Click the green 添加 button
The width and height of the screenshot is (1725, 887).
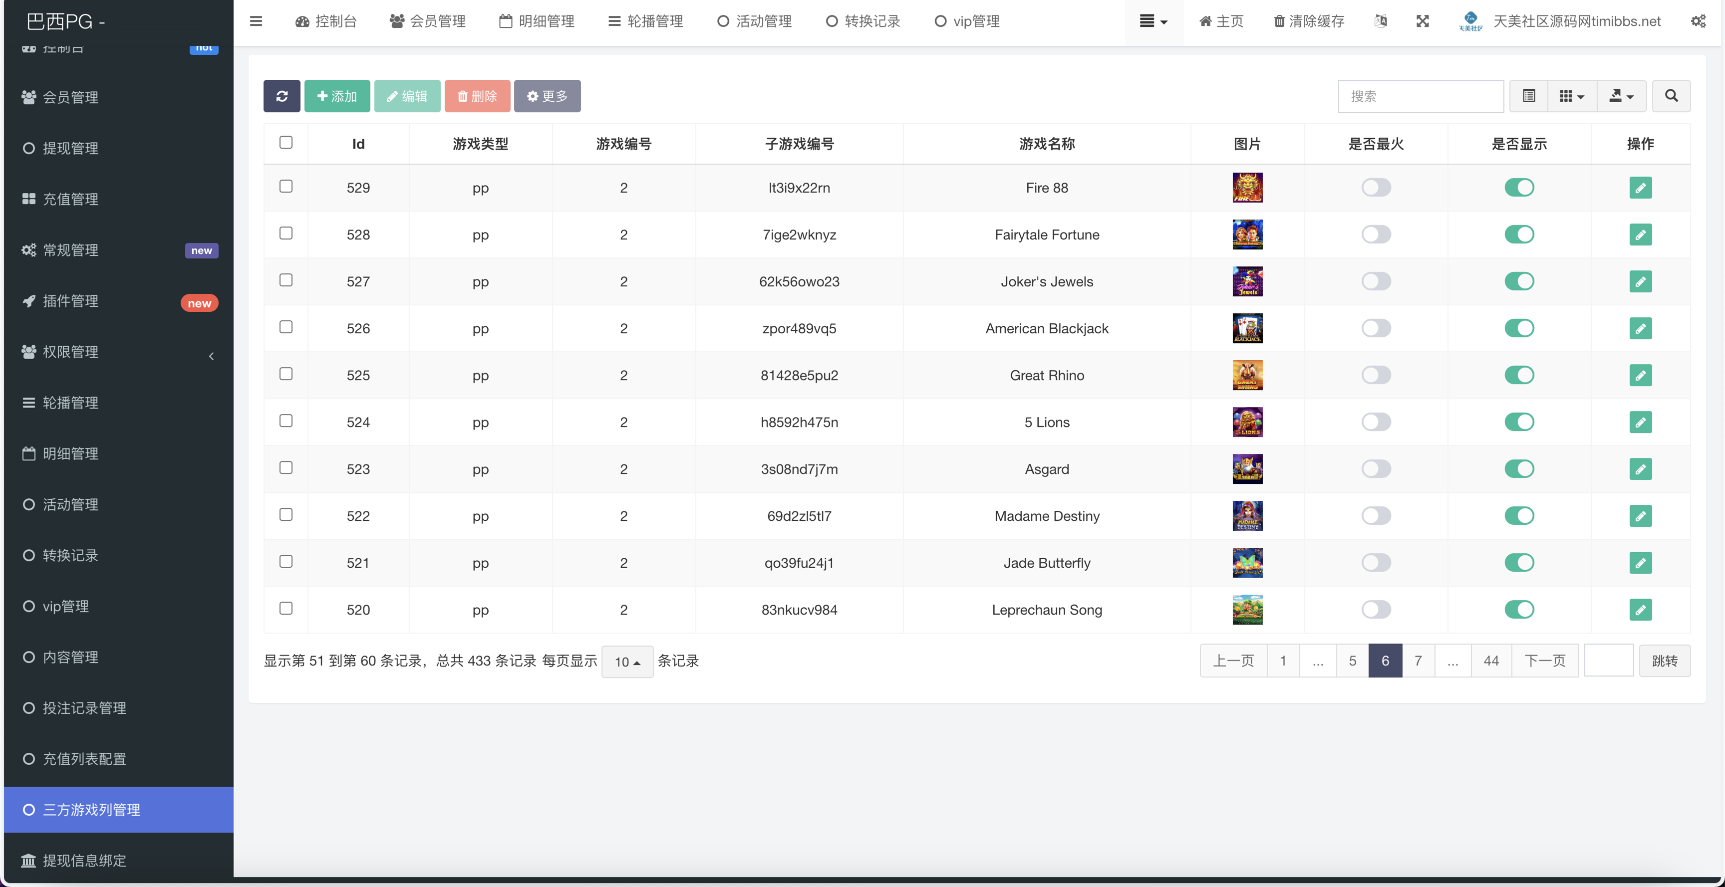tap(337, 96)
